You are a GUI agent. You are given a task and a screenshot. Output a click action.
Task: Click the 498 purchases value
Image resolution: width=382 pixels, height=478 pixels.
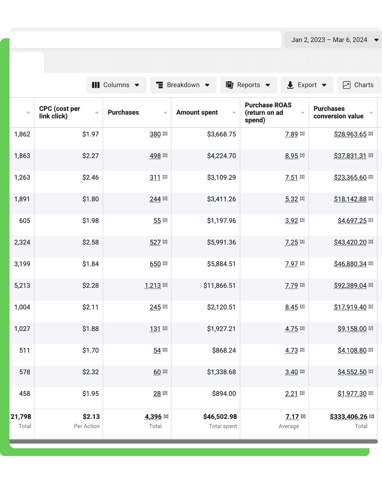coord(155,156)
